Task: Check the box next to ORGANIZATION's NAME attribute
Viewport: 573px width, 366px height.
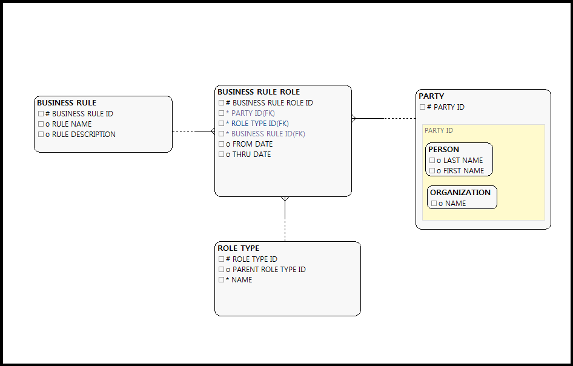Action: coord(434,204)
